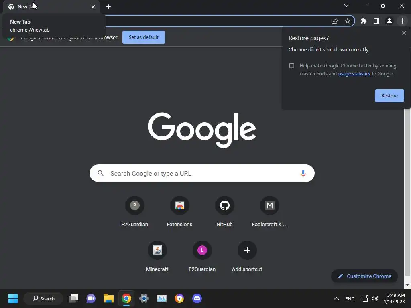Expand the tab search chevron
Screen dimensions: 411x308
tap(346, 6)
